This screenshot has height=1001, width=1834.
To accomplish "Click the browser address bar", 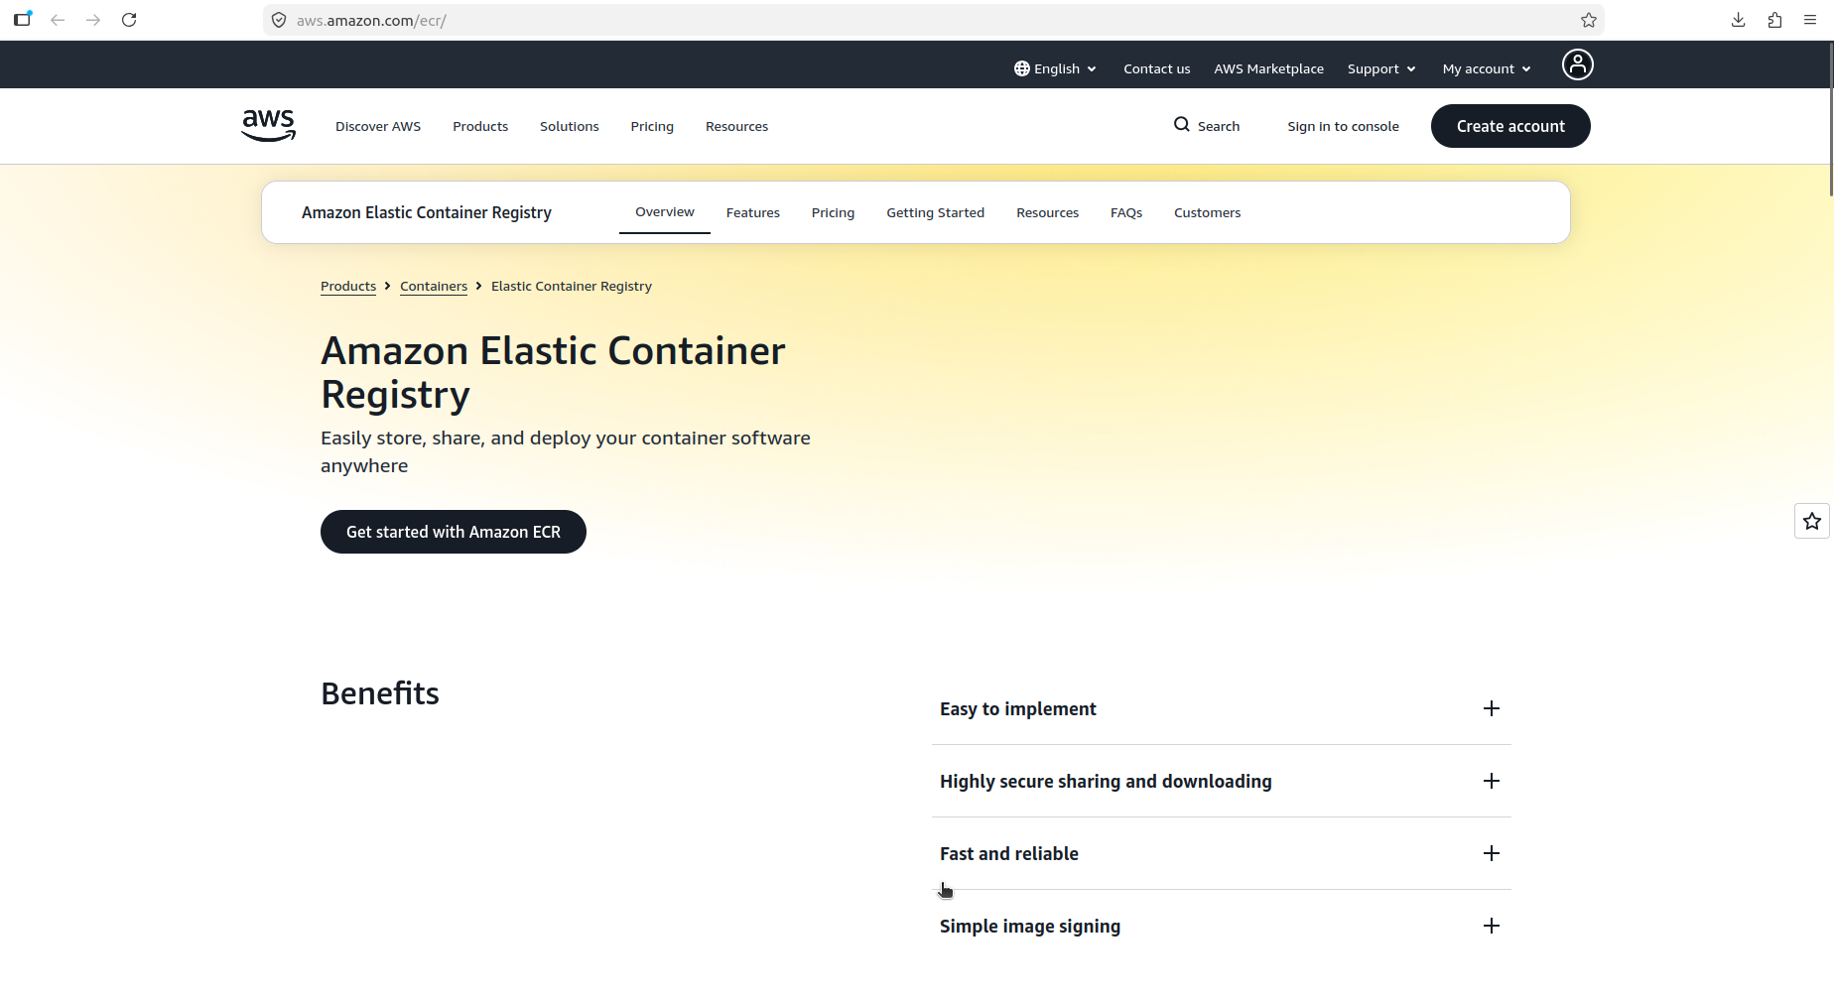I will tap(893, 20).
